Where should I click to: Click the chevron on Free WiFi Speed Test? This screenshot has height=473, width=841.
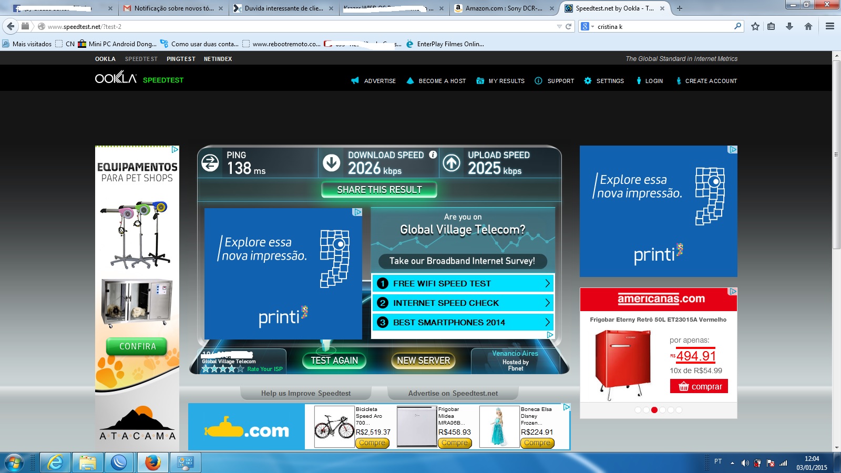click(547, 283)
